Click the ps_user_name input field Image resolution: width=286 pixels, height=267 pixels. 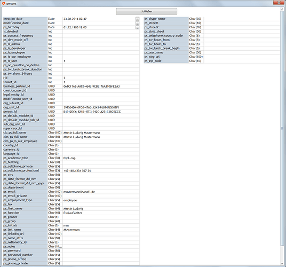(x=242, y=52)
